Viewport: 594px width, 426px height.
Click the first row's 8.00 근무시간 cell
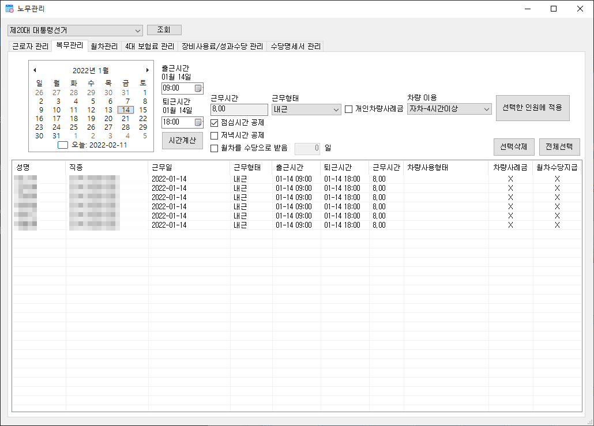point(379,179)
